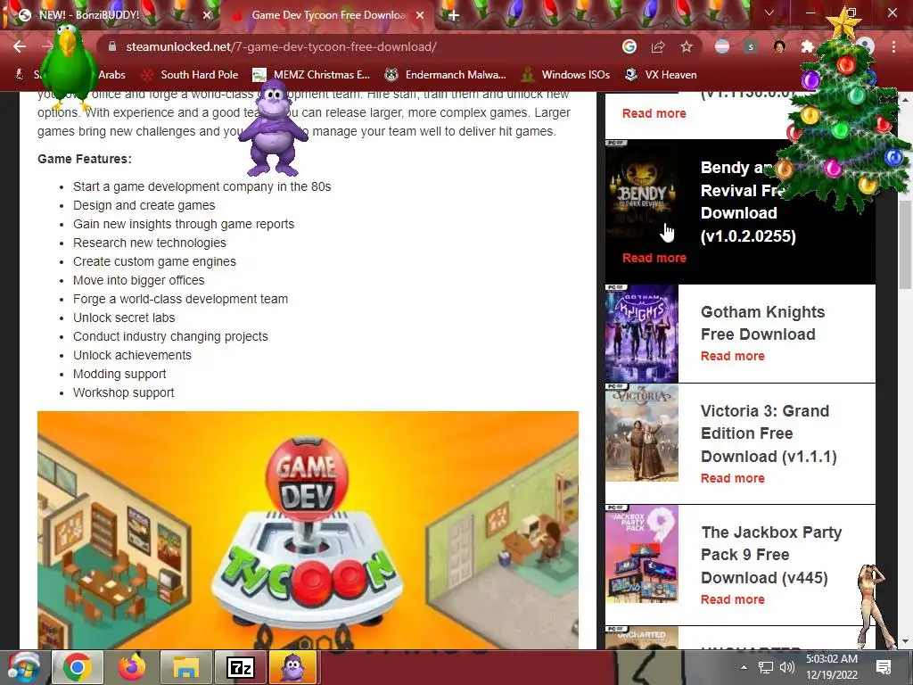
Task: Click 'Game Features:' heading text
Action: coord(85,159)
